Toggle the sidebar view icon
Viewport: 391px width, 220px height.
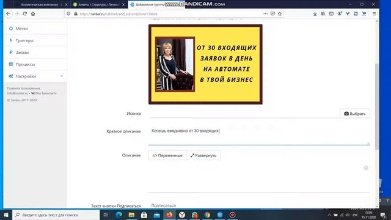[x=331, y=13]
